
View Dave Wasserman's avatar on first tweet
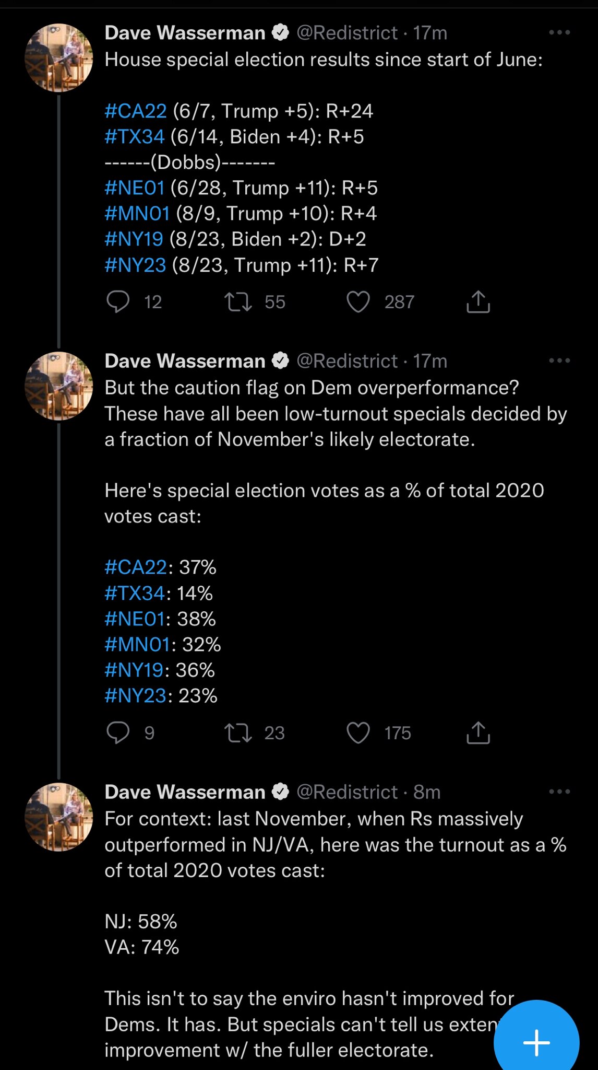click(59, 57)
